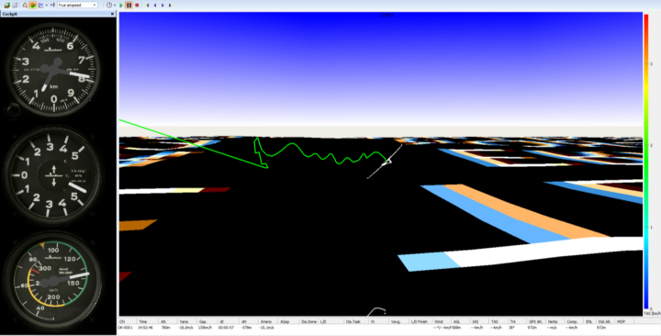
Task: Click the AVario column header
Action: click(x=268, y=321)
